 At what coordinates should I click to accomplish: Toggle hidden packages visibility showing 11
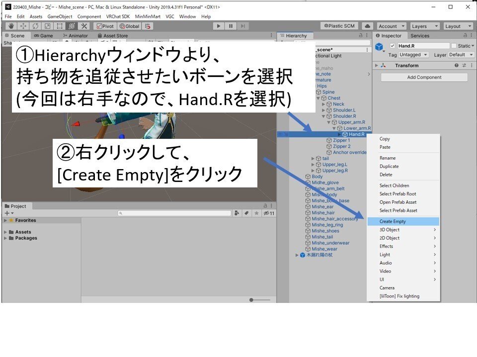pos(269,213)
